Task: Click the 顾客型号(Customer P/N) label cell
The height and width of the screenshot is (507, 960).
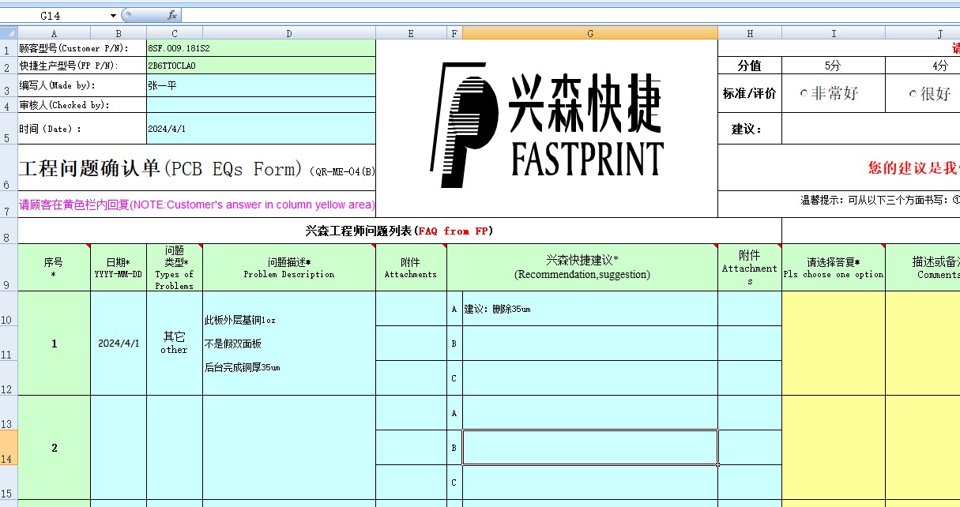Action: (x=82, y=48)
